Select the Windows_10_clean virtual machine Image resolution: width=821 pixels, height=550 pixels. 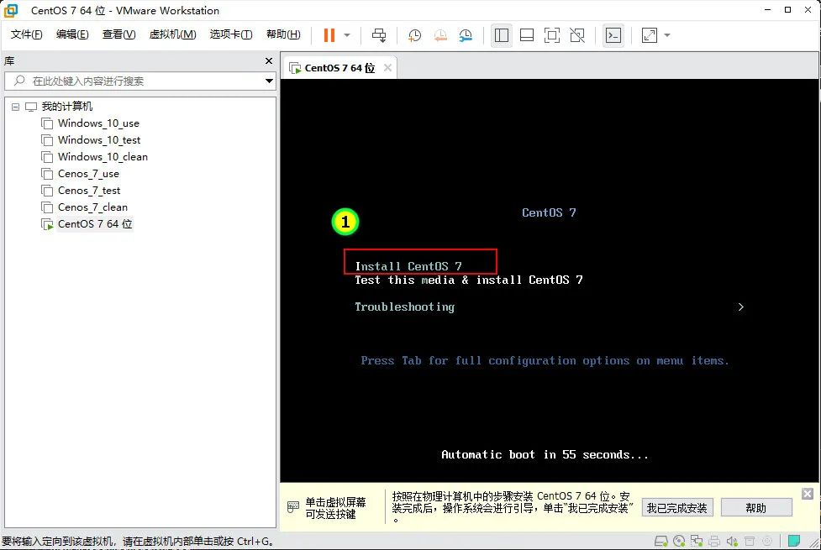[x=103, y=157]
